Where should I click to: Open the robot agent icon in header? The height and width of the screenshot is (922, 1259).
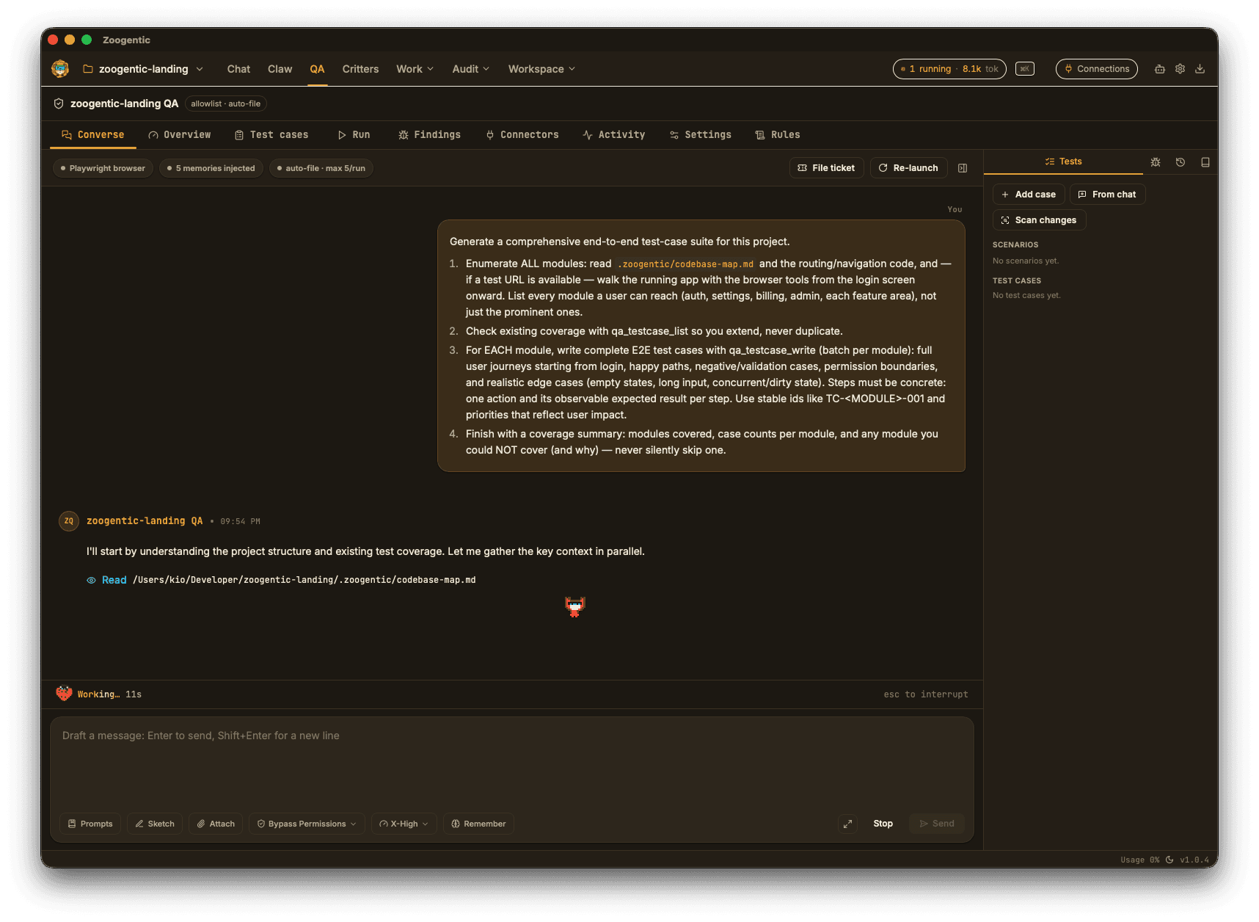click(1160, 69)
